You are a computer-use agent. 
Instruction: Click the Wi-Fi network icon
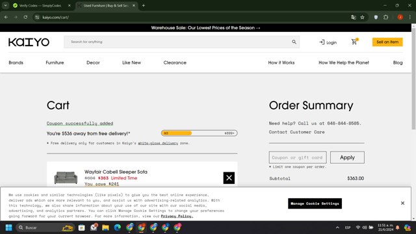(358, 227)
